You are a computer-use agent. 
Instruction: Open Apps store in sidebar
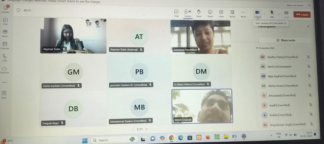(4, 95)
